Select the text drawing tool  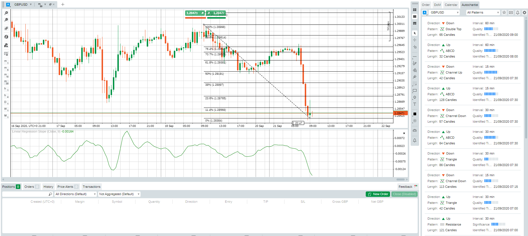pyautogui.click(x=415, y=104)
